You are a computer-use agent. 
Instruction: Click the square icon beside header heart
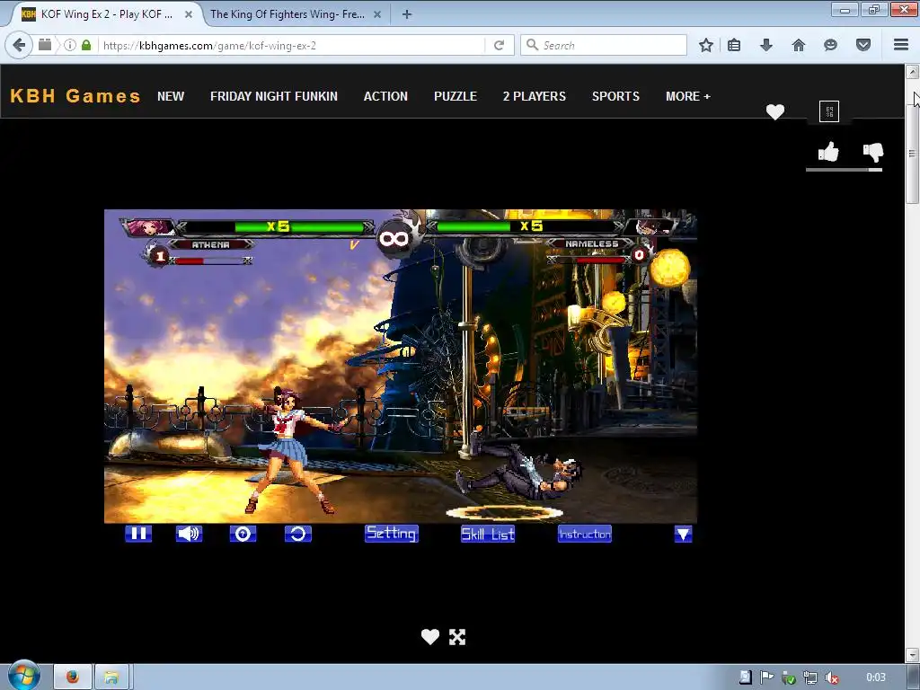[829, 111]
